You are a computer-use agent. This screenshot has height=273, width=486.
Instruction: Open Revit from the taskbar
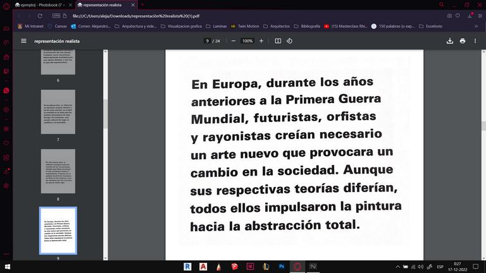pos(187,267)
